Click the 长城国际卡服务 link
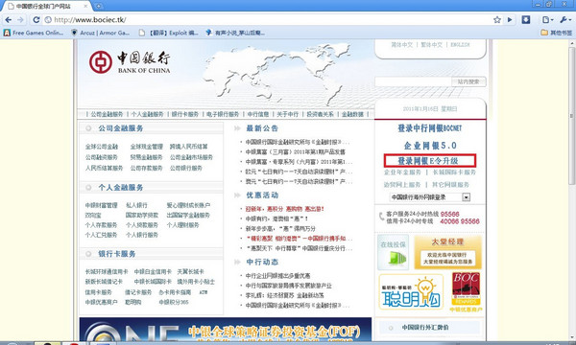Viewport: 576px width, 345px height. coord(454,172)
